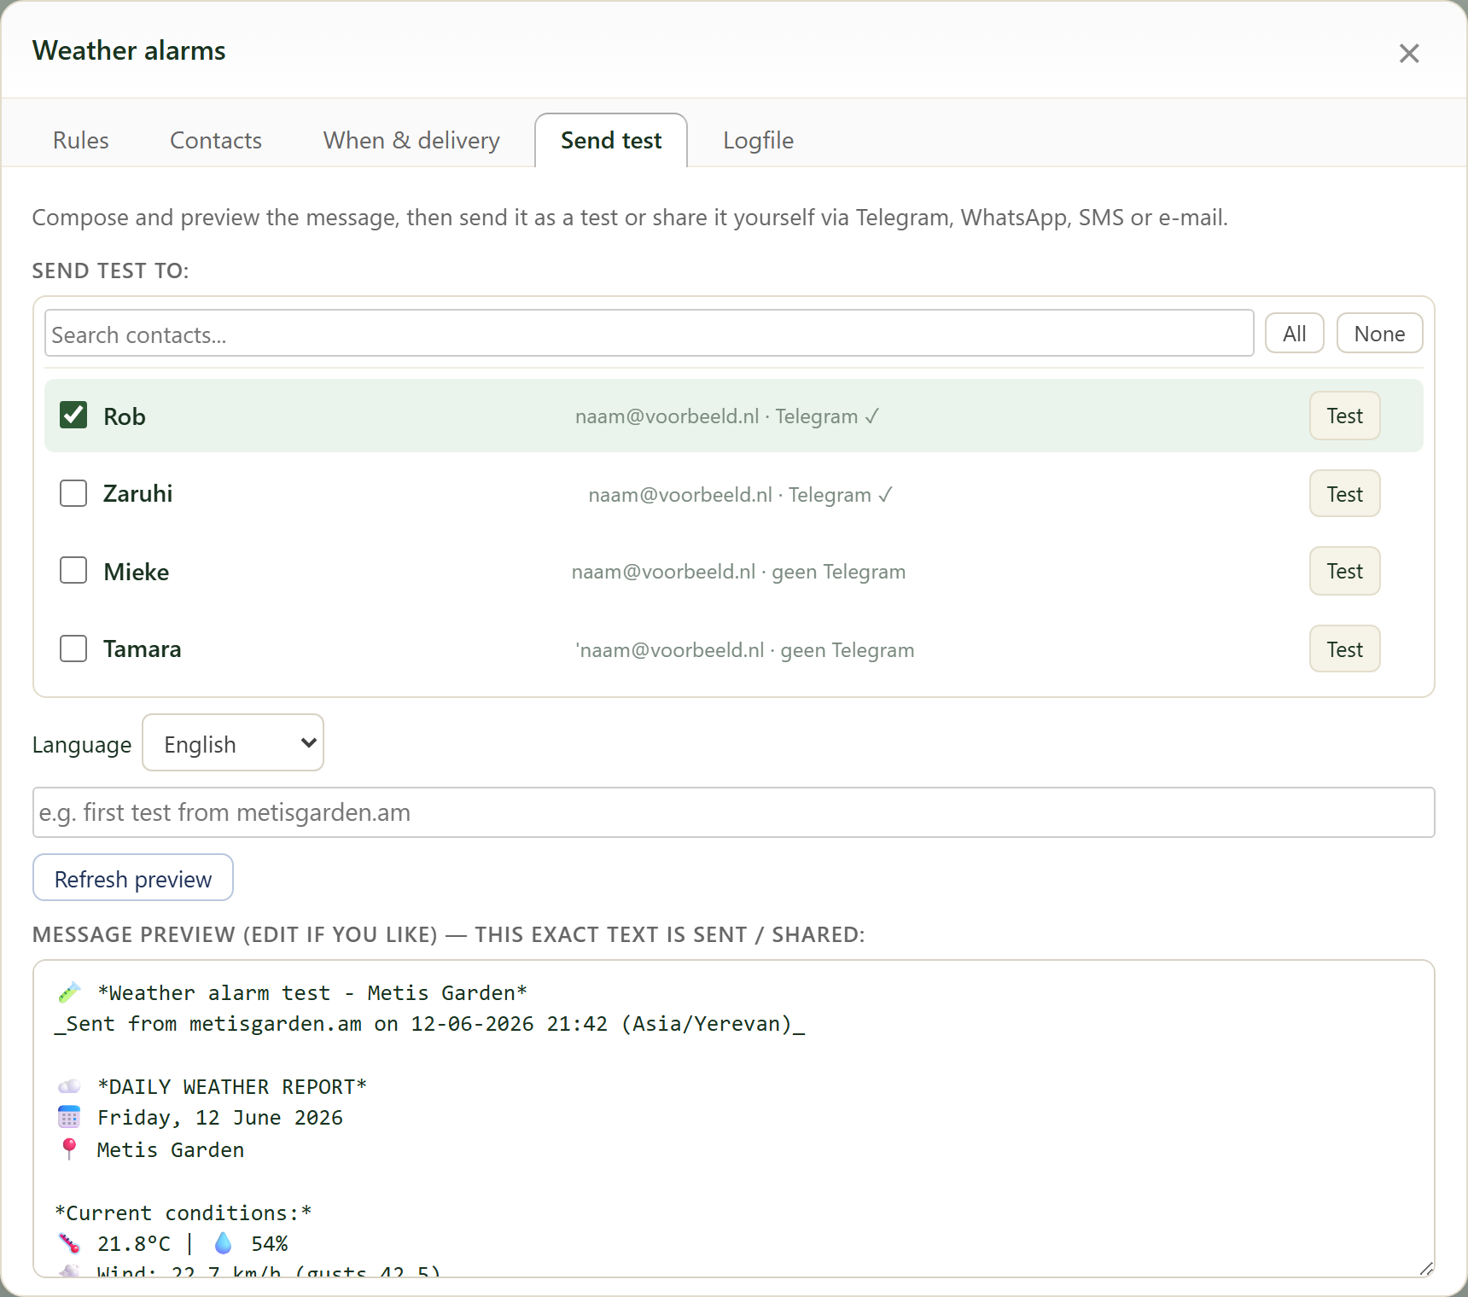Switch to the Rules tab
1468x1297 pixels.
tap(81, 141)
